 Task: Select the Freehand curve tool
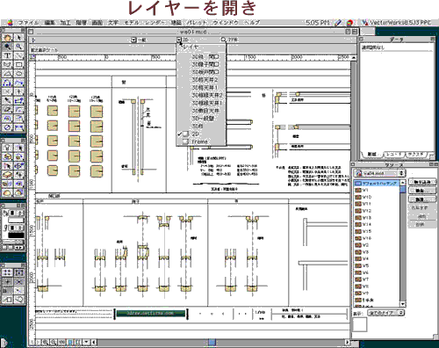tap(18, 83)
